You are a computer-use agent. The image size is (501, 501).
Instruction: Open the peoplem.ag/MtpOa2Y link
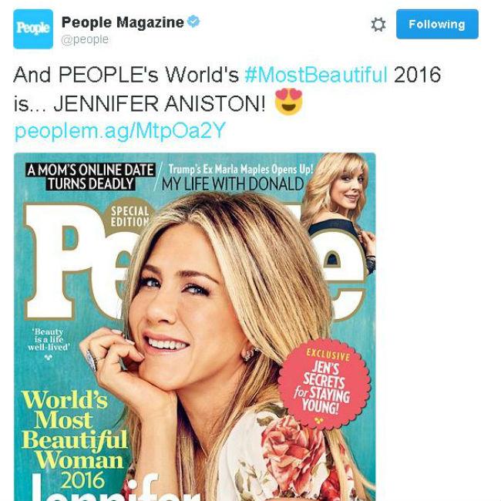coord(120,130)
